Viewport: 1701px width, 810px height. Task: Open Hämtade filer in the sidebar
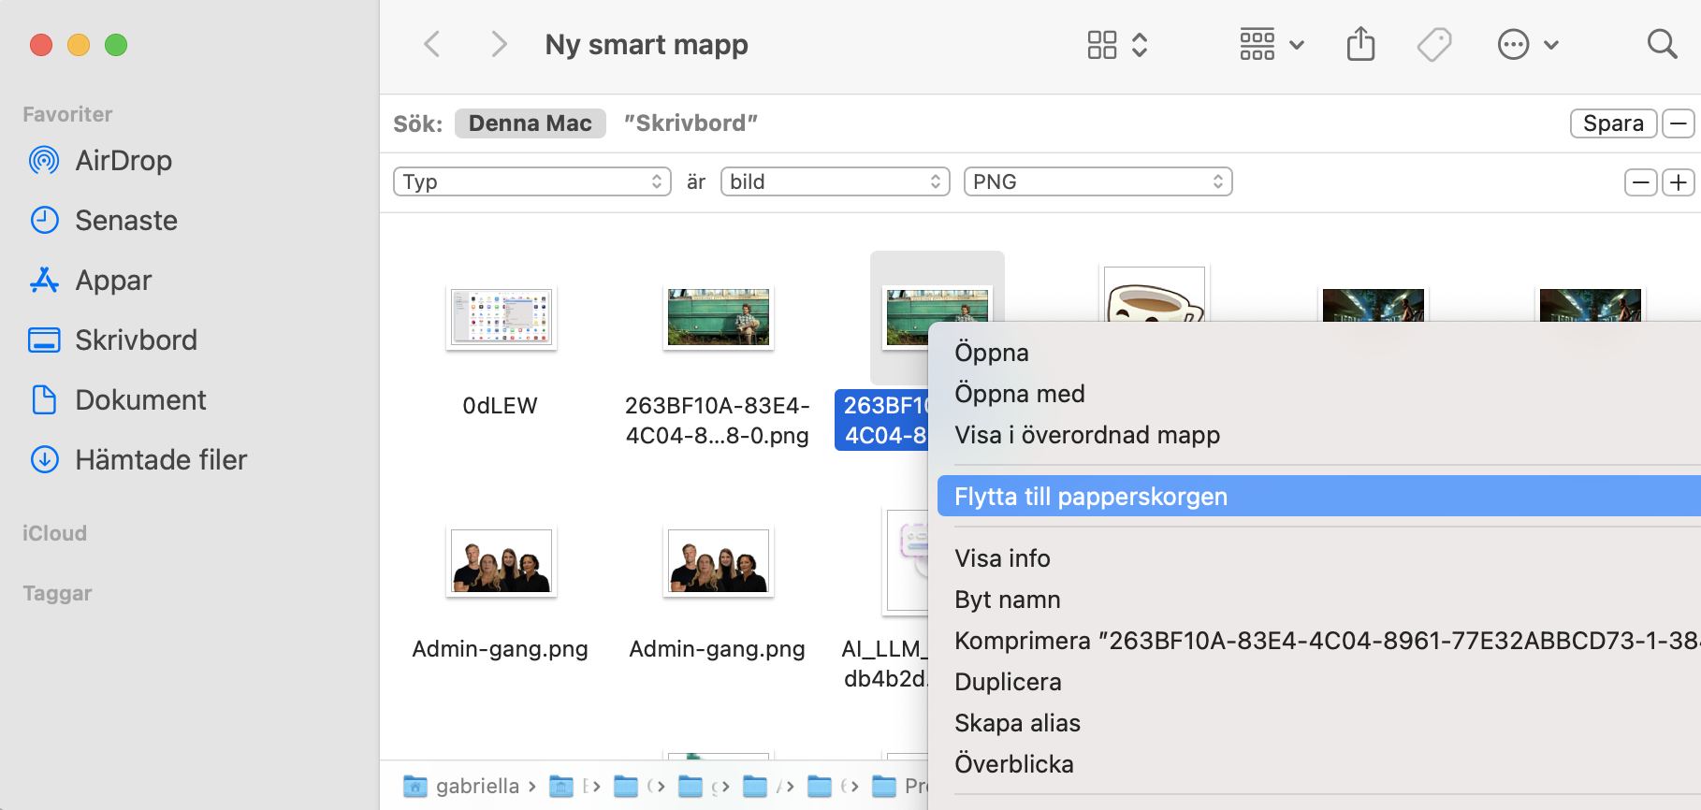[138, 460]
